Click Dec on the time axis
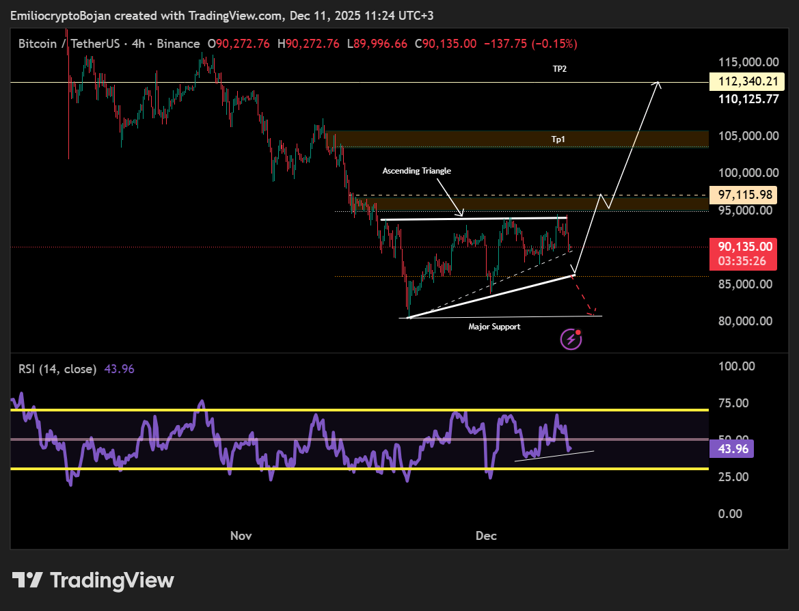Screen dimensions: 799x611 (486, 536)
